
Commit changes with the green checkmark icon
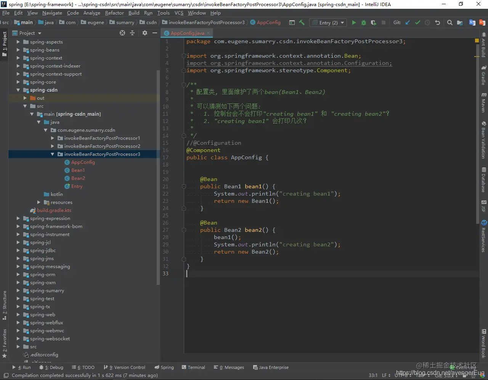(x=417, y=23)
